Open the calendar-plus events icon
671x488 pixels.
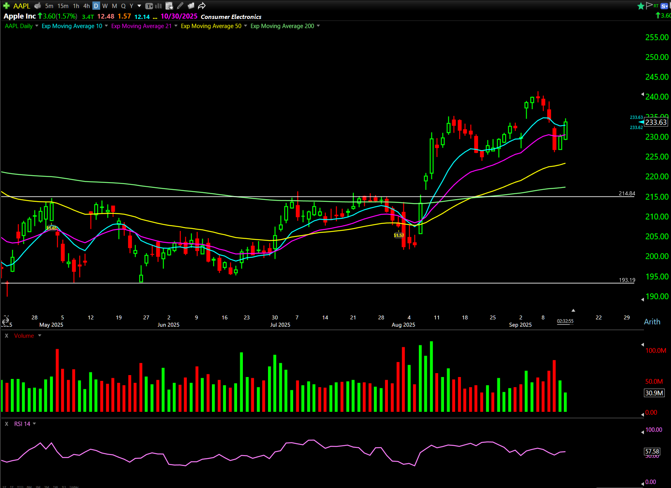[169, 6]
